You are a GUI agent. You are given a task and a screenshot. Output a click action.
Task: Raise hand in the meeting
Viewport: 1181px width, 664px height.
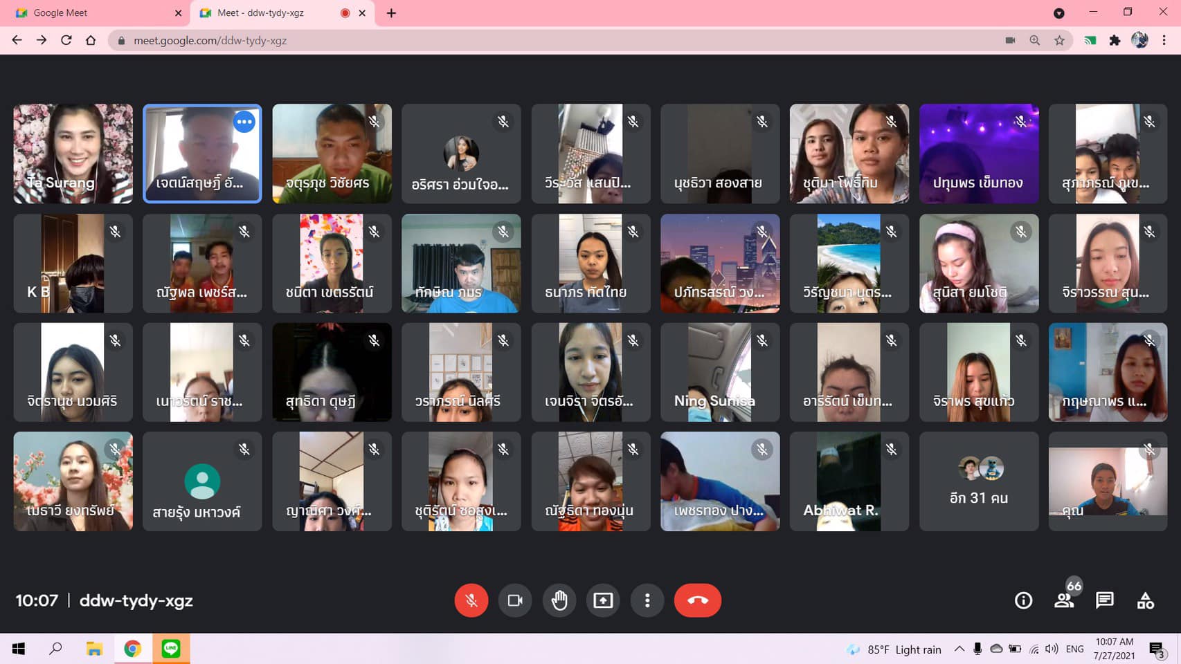click(559, 600)
